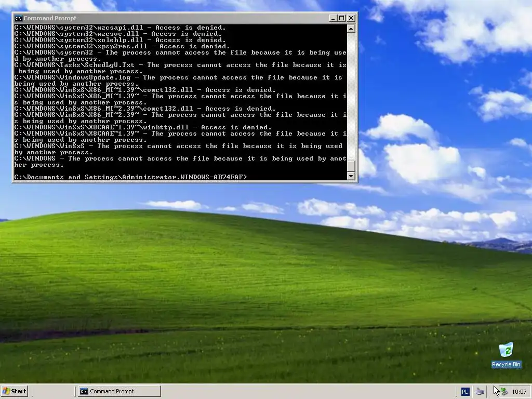Click the Command Prompt title bar text
Viewport: 532px width, 399px height.
[50, 18]
